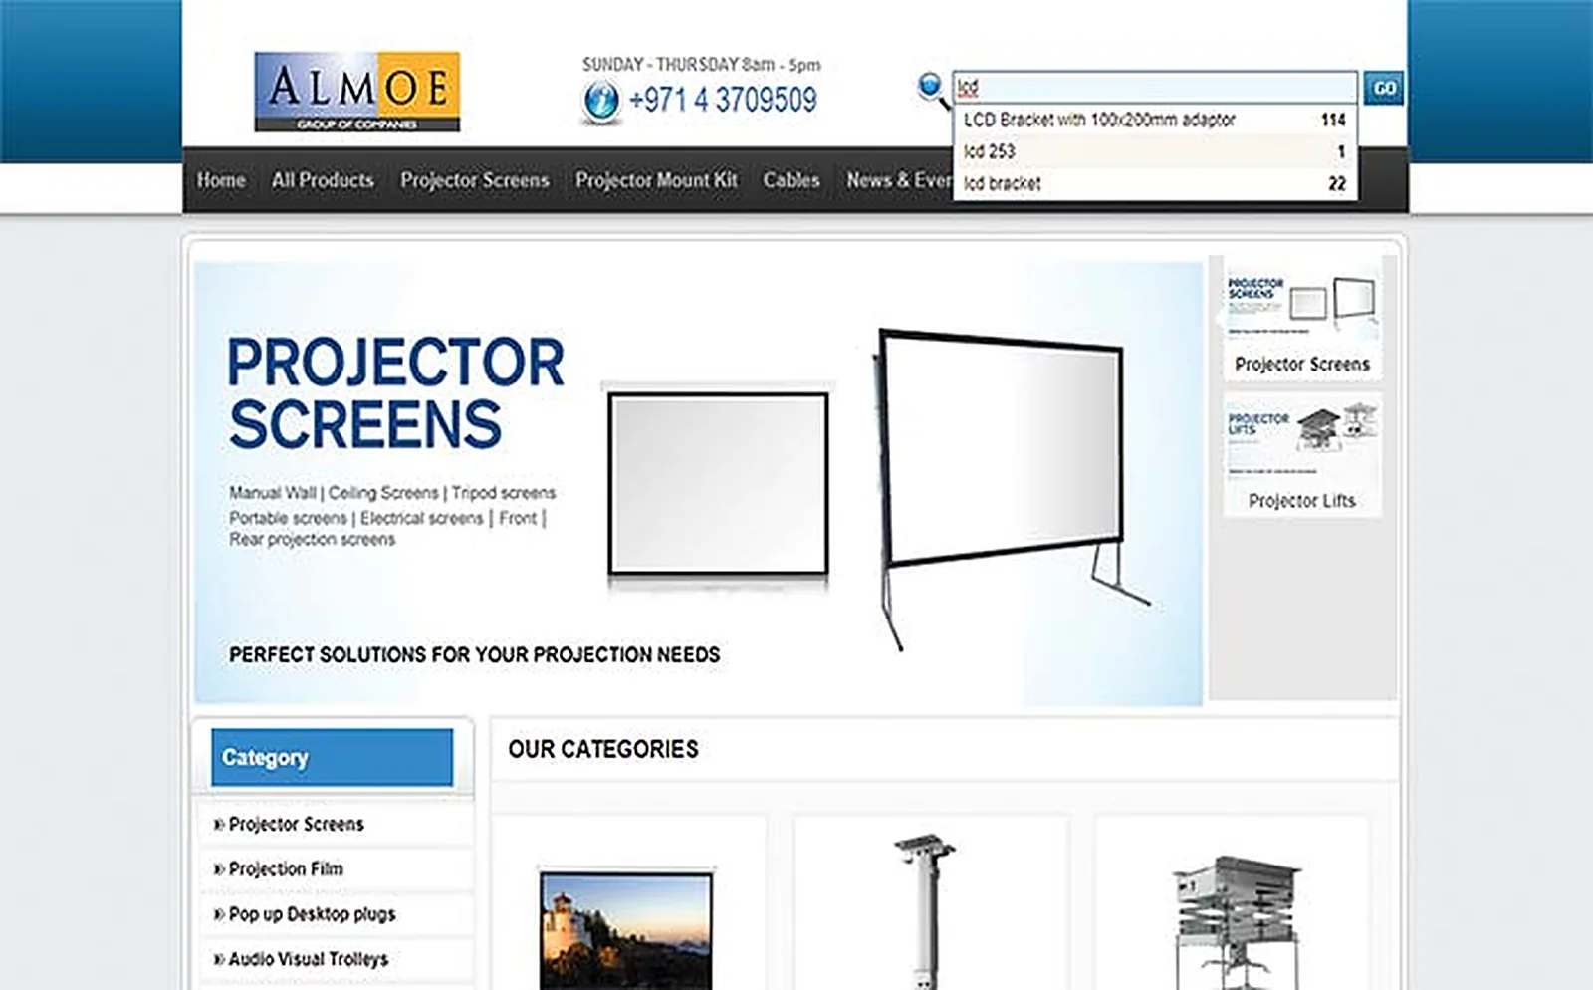The height and width of the screenshot is (990, 1593).
Task: Click the result count 114
Action: (x=1333, y=120)
